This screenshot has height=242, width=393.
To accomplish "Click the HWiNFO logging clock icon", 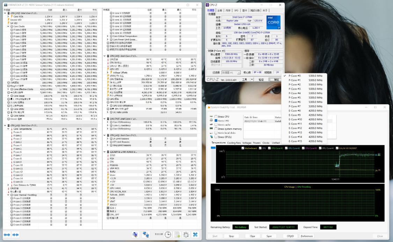I will 168,234.
